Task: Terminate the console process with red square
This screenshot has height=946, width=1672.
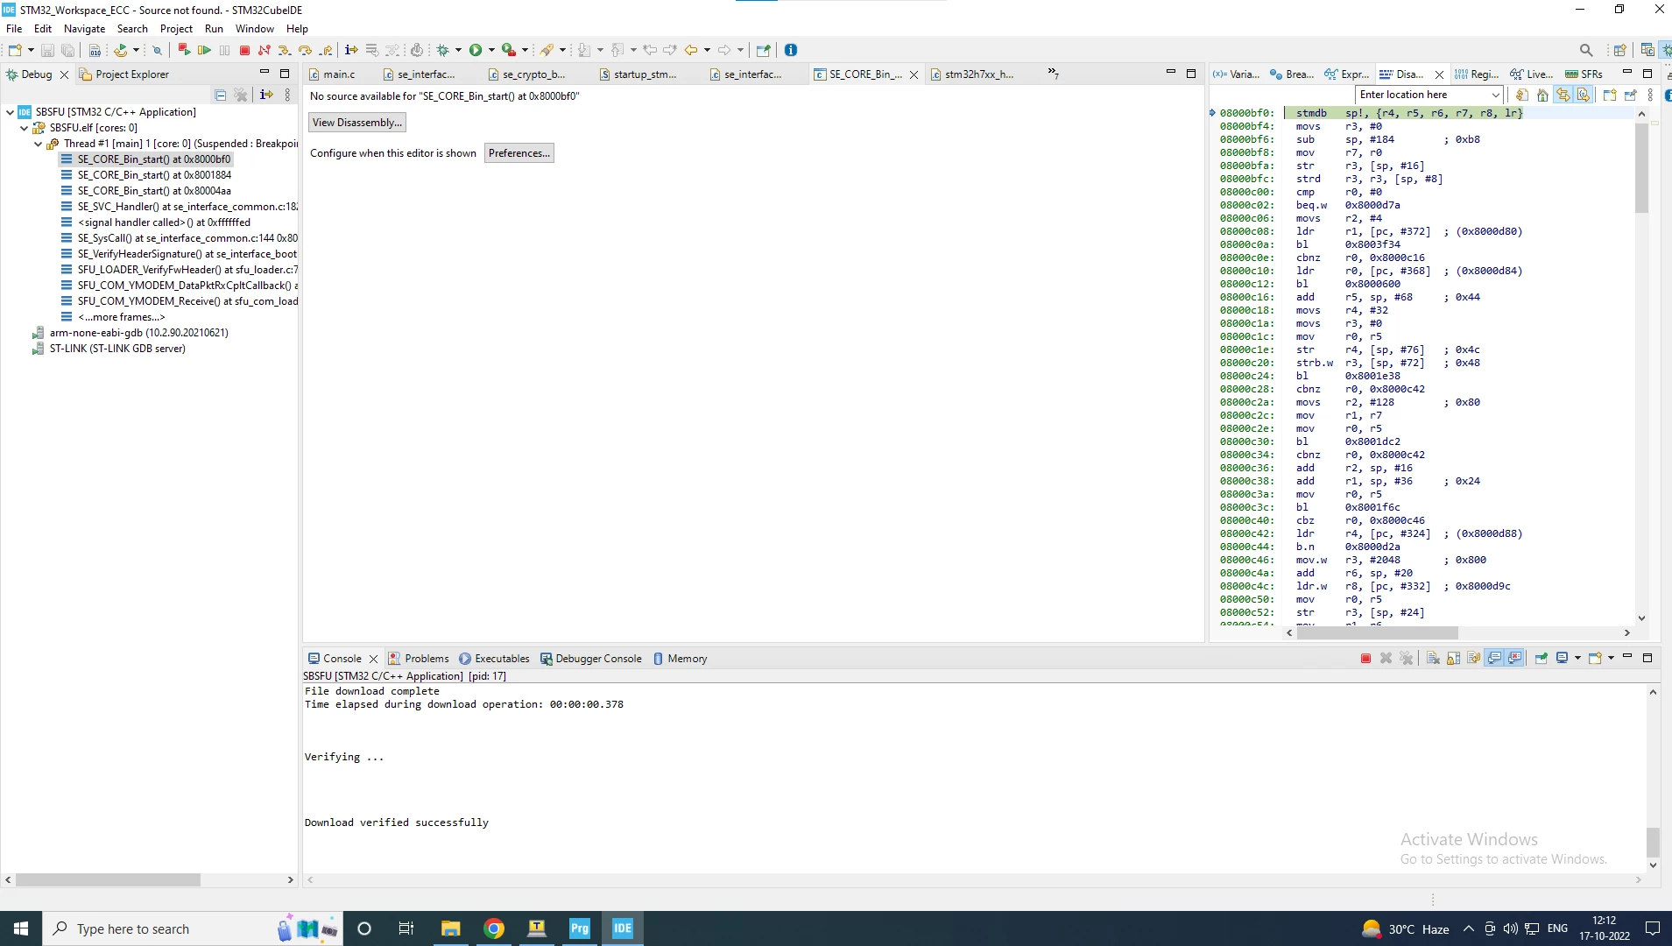Action: point(1365,658)
